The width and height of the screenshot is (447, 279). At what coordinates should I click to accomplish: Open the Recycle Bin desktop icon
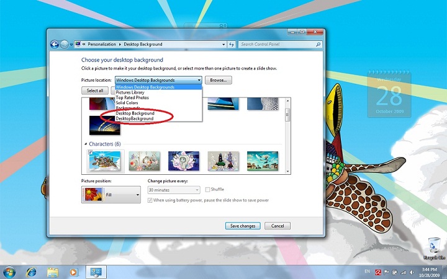coord(434,249)
